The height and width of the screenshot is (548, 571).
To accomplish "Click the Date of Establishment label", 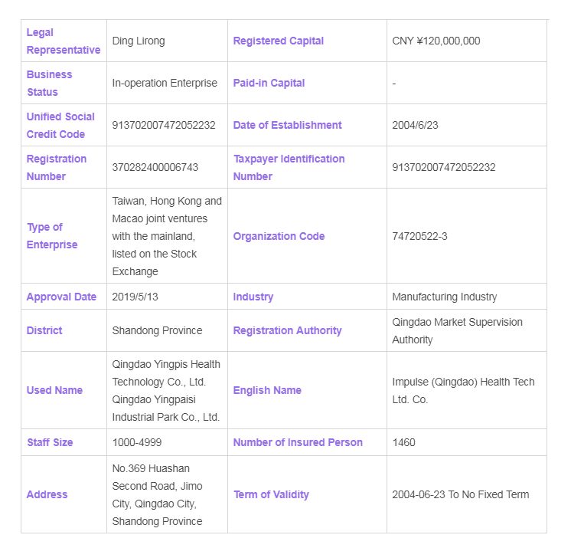I will tap(287, 125).
